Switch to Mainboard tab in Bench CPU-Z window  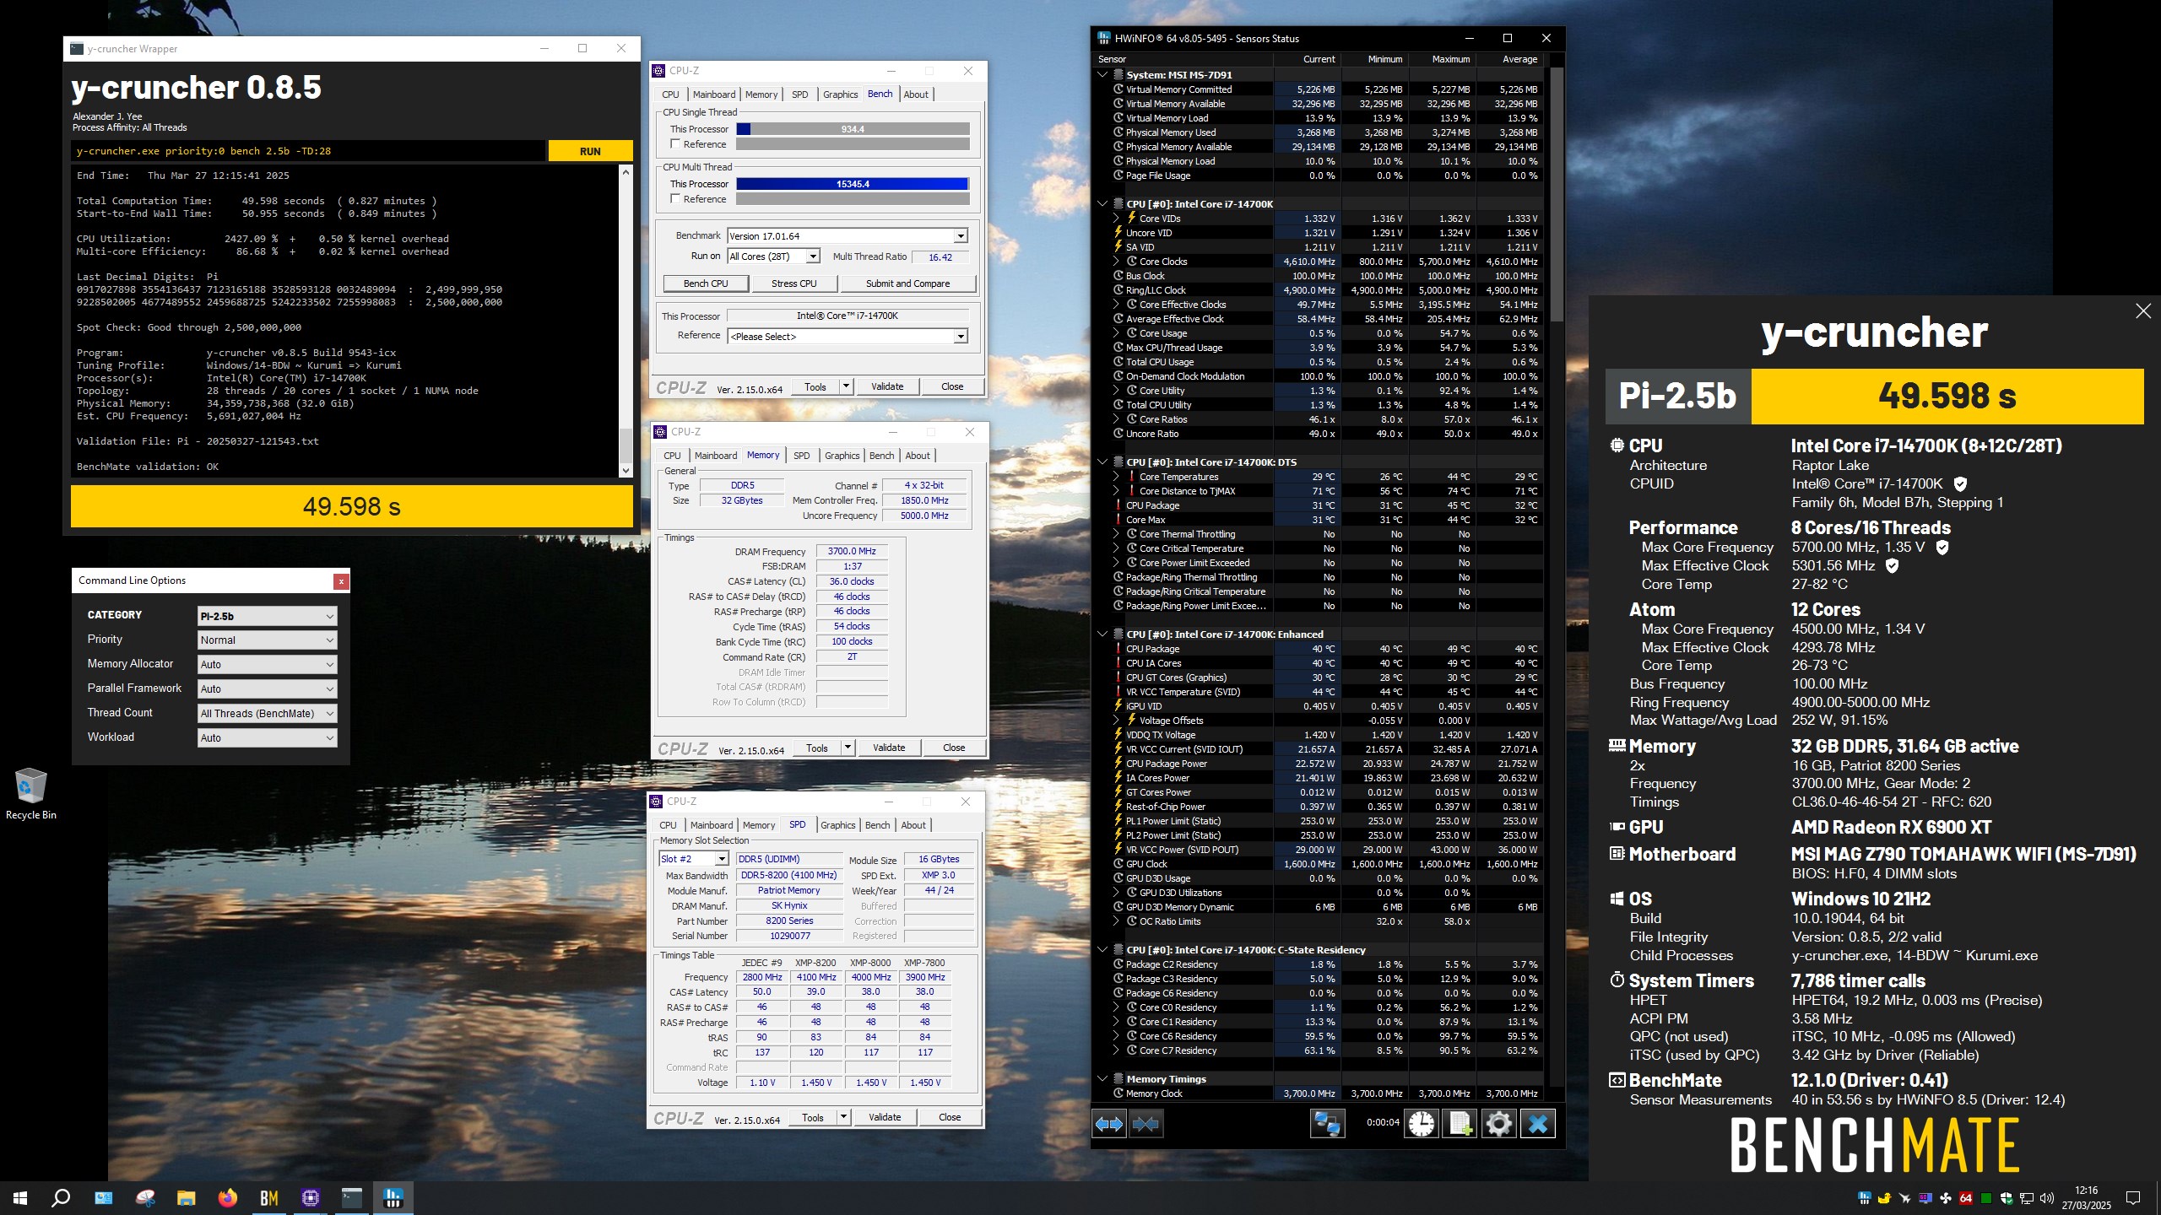click(714, 94)
